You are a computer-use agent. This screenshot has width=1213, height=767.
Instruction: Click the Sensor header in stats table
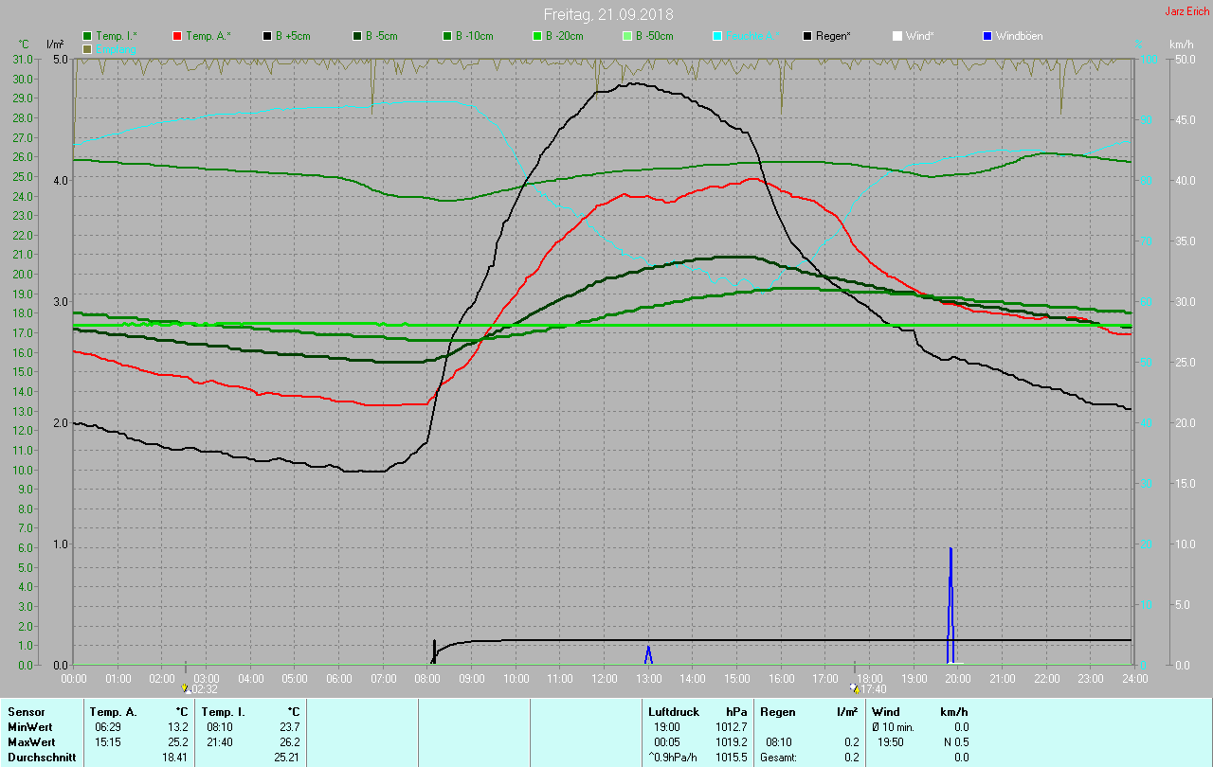tap(27, 712)
